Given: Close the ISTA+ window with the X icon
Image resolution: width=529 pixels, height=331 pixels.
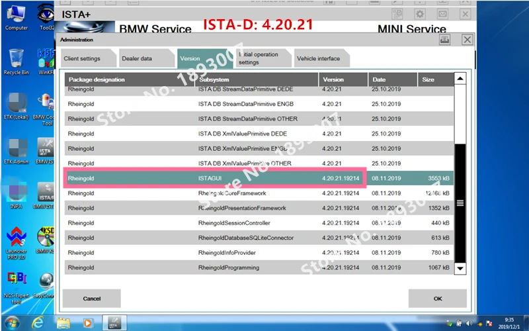Looking at the screenshot, I should click(x=465, y=14).
